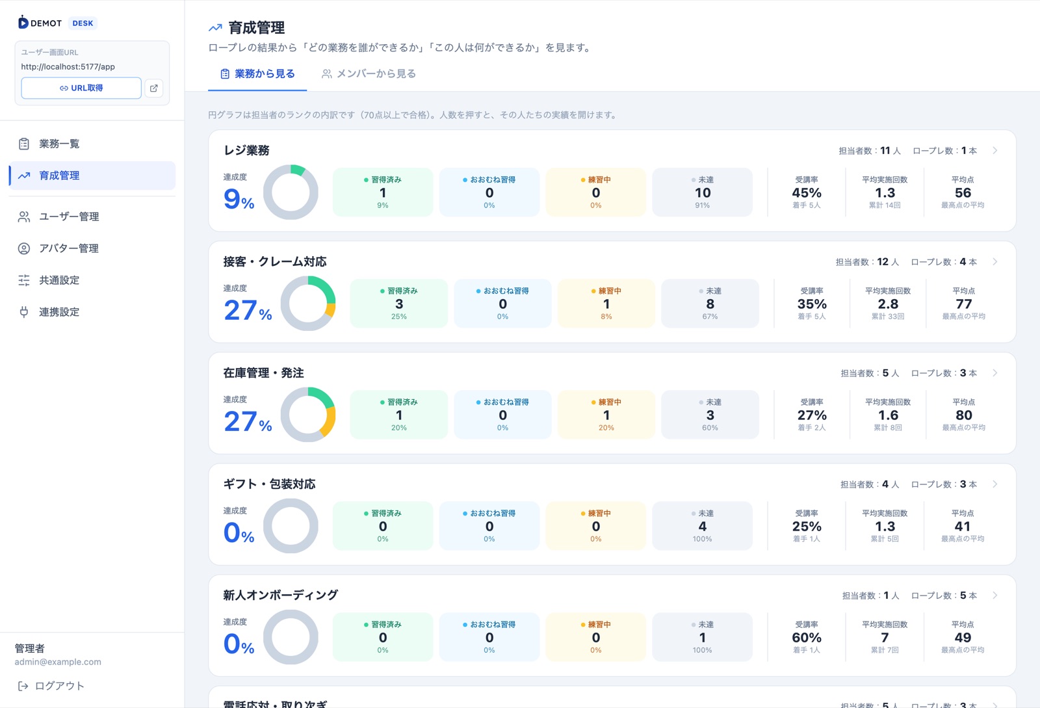Open 業務一覧 in the sidebar
Screen dimensions: 1040x708
click(x=92, y=144)
